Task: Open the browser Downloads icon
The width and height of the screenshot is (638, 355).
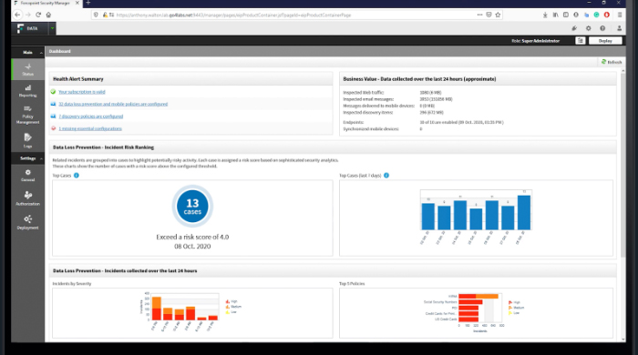Action: pyautogui.click(x=545, y=15)
